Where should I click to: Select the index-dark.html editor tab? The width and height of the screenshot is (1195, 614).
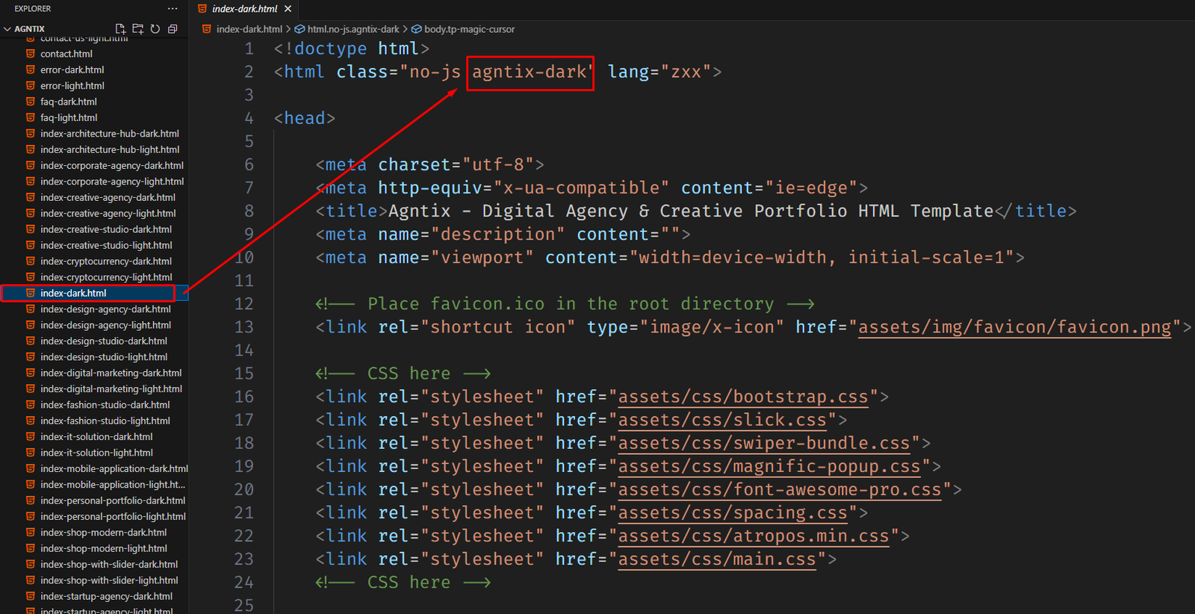pyautogui.click(x=244, y=9)
